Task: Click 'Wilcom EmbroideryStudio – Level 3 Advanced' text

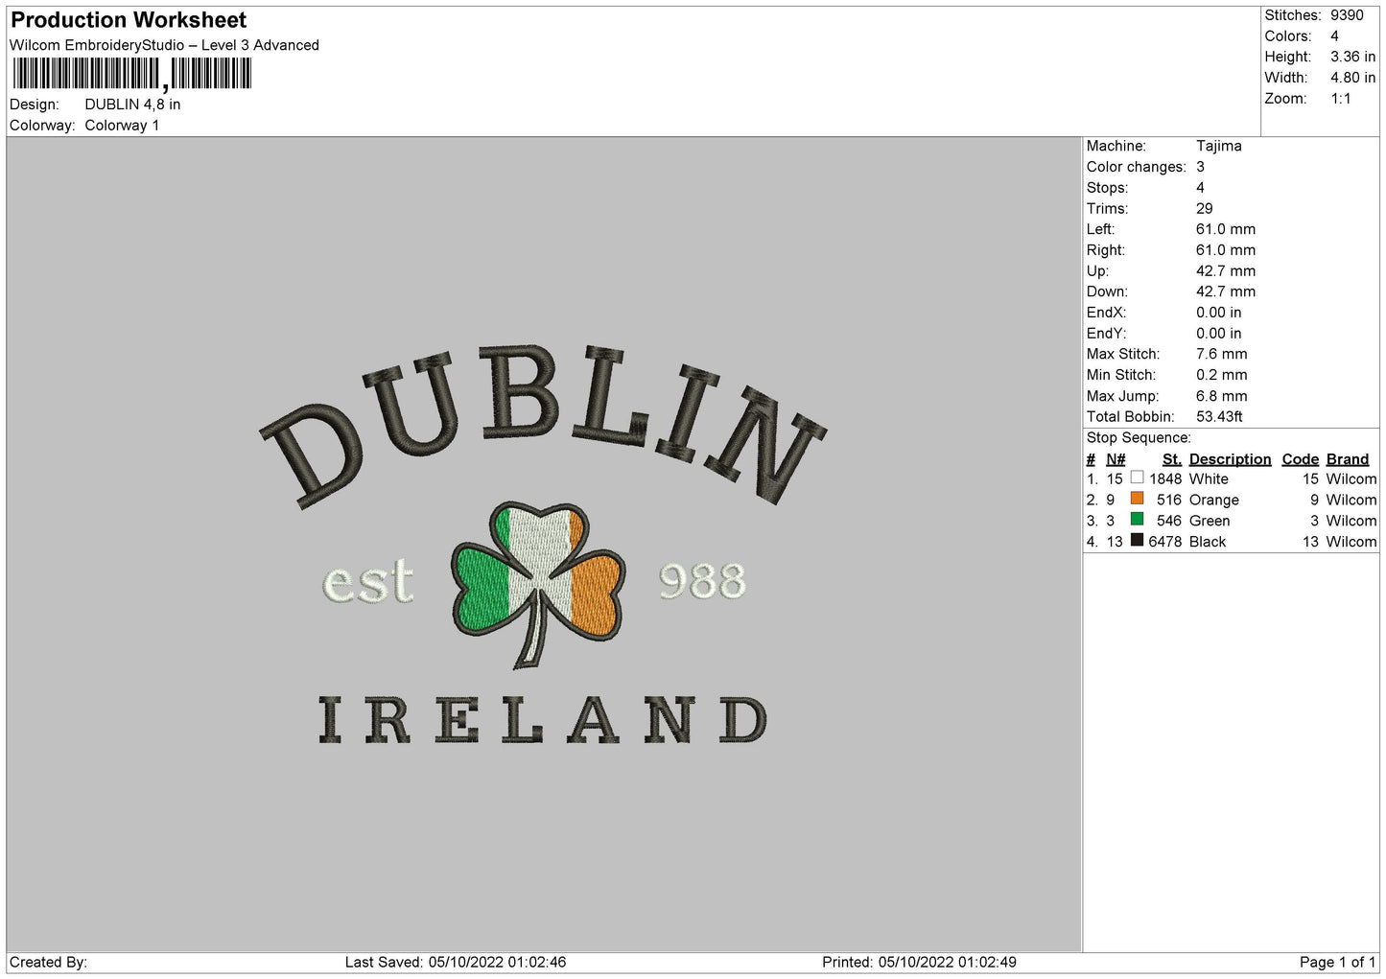Action: coord(164,45)
